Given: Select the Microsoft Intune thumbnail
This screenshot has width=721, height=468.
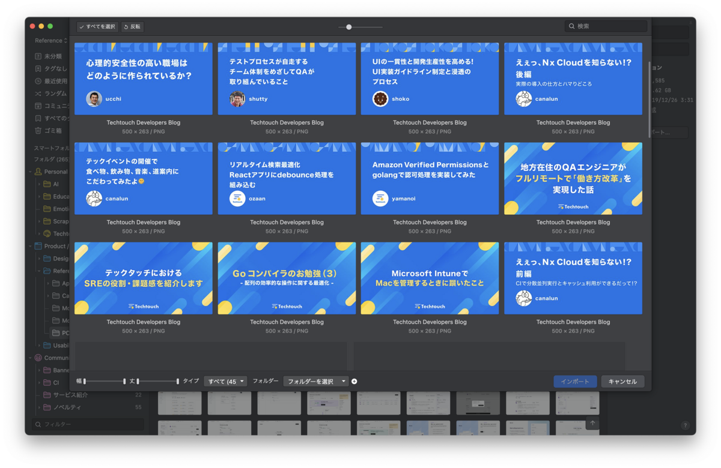Looking at the screenshot, I should point(430,278).
